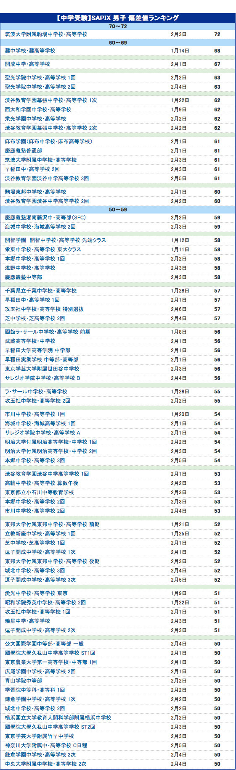The width and height of the screenshot is (236, 770).
Task: Open the 灘中学校・灘高等学校 link
Action: (30, 50)
